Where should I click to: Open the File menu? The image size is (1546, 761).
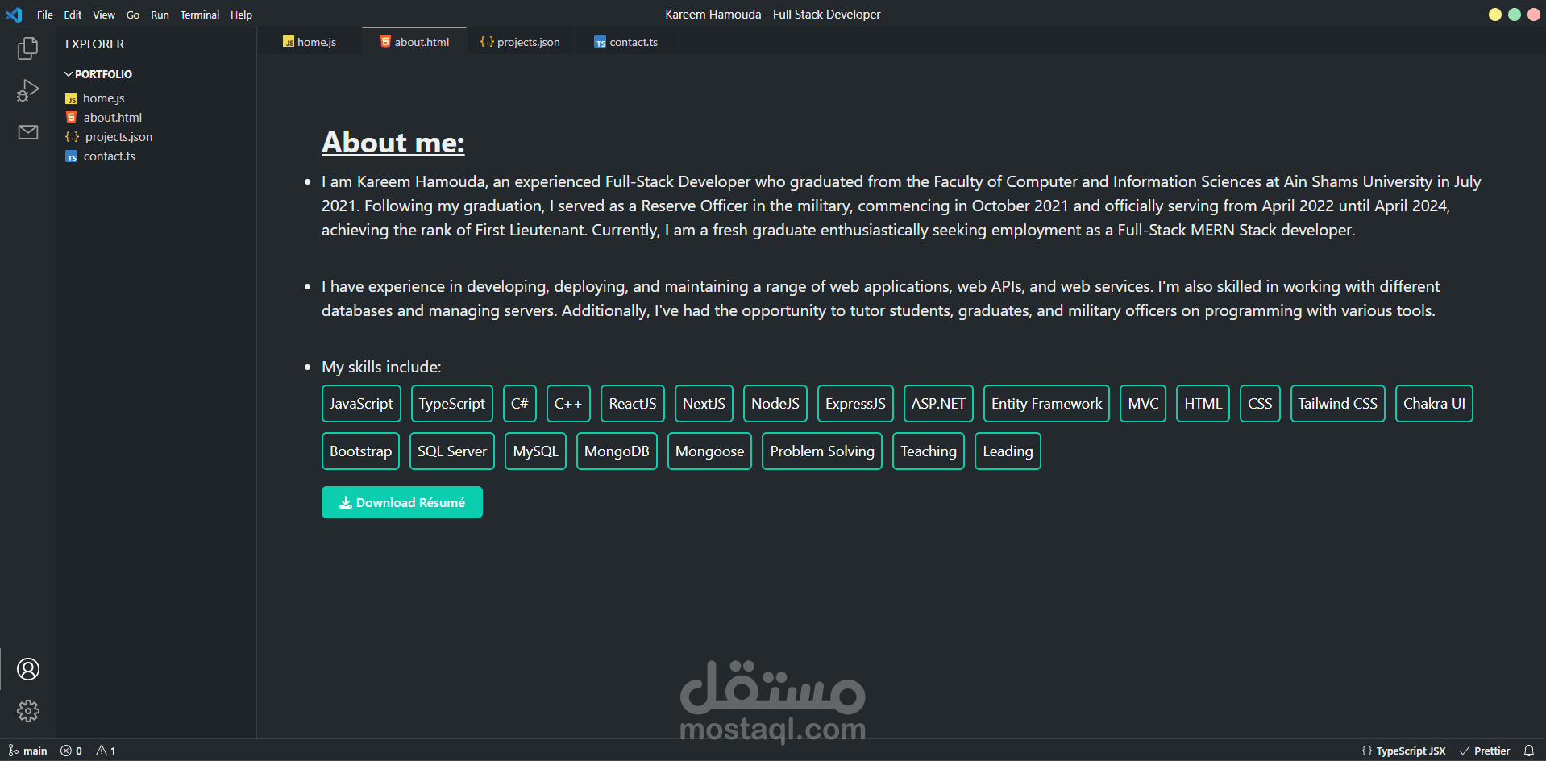pyautogui.click(x=45, y=15)
